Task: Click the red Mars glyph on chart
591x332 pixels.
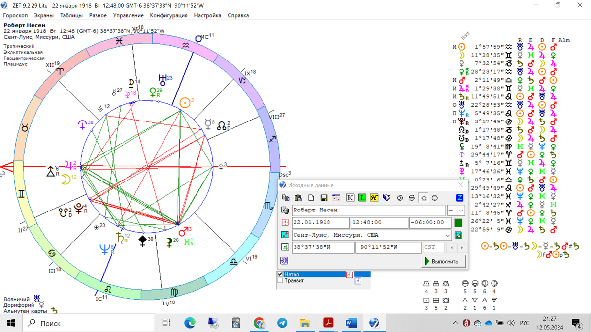Action: 183,232
